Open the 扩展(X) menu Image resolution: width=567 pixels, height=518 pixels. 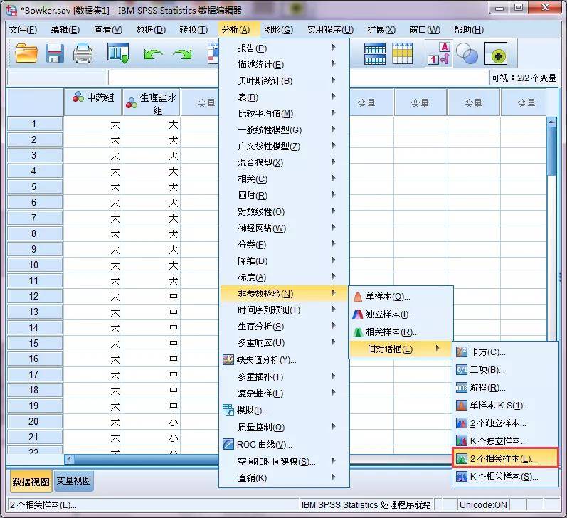pos(381,30)
